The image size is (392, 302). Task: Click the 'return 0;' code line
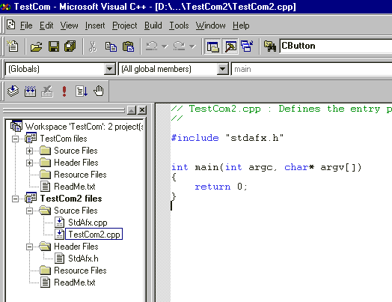(221, 187)
